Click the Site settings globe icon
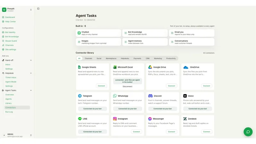This screenshot has width=256, height=144. pos(3,50)
